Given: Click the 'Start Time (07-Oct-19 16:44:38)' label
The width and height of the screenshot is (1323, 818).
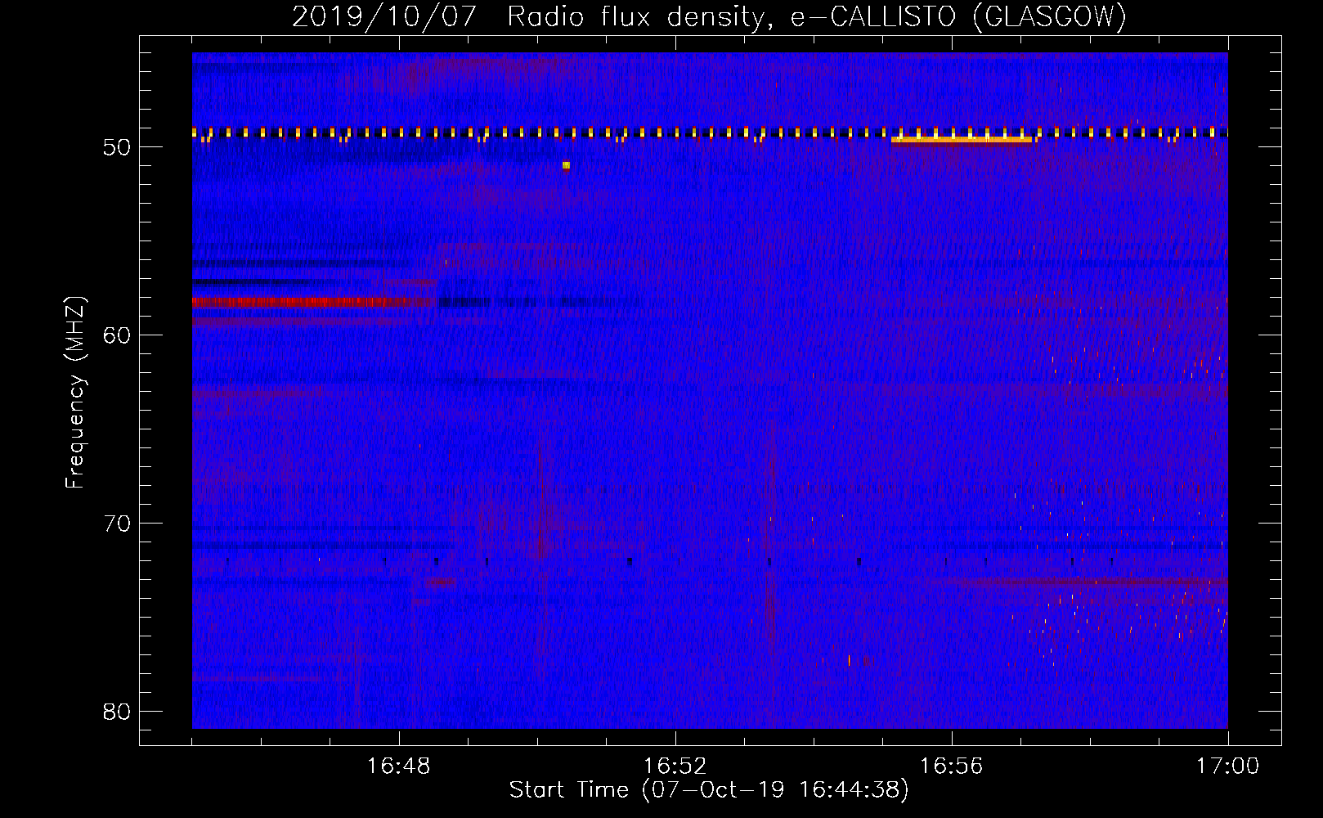Looking at the screenshot, I should click(709, 790).
